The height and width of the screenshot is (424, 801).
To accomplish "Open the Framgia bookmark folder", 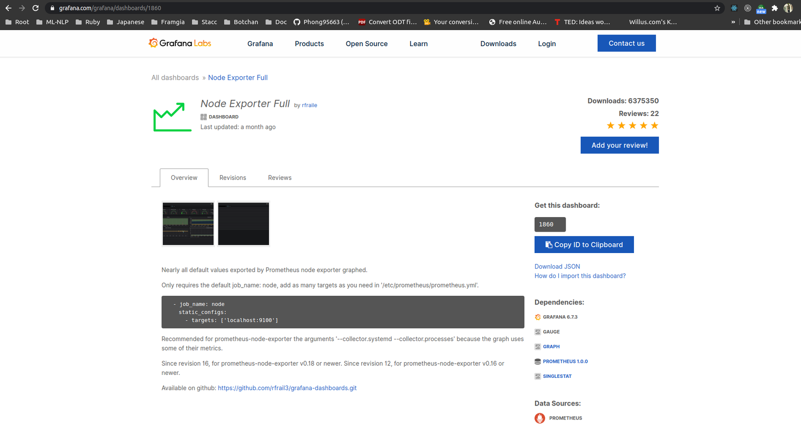I will (x=168, y=22).
